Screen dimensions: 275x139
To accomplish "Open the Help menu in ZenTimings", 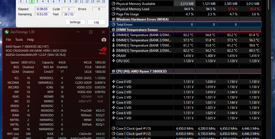I will 30,40.
